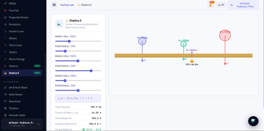This screenshot has width=264, height=131.
Task: Open the Ohm's Law simulation
Action: pyautogui.click(x=22, y=45)
